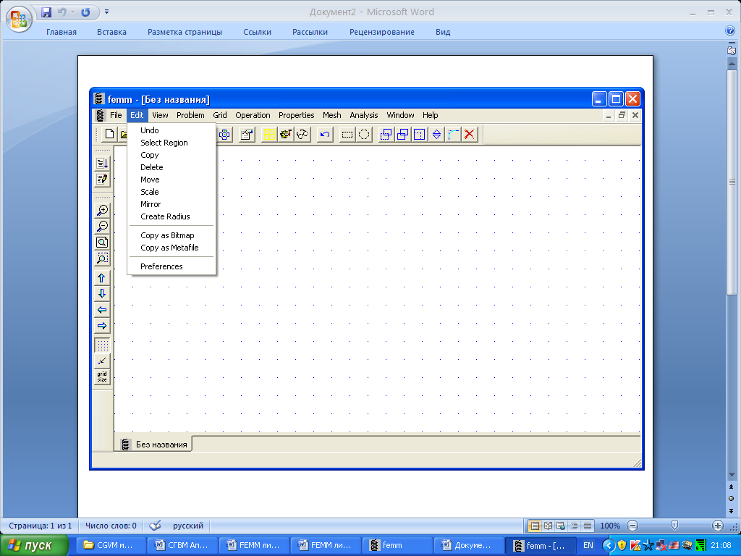This screenshot has height=556, width=741.
Task: Switch to the Разметка страницы ribbon tab
Action: (185, 32)
